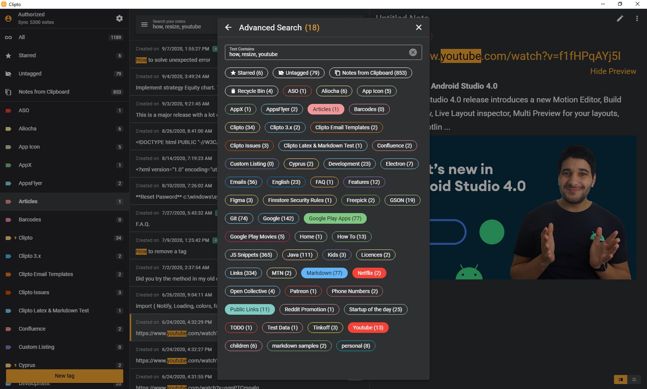Toggle the Emails (56) tag chip
This screenshot has height=389, width=647.
click(243, 182)
